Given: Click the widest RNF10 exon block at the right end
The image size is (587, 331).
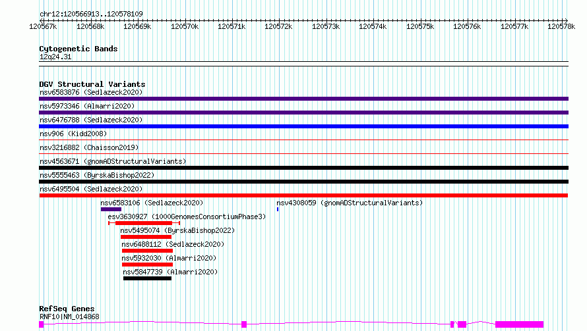Looking at the screenshot, I should pos(519,324).
